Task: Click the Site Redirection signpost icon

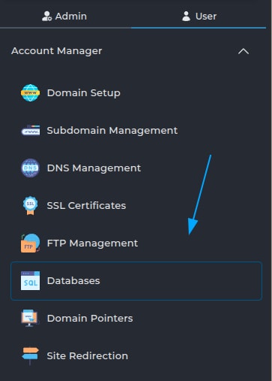Action: 30,355
